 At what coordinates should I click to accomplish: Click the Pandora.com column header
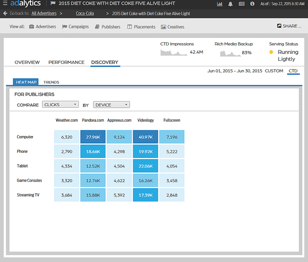pos(93,120)
